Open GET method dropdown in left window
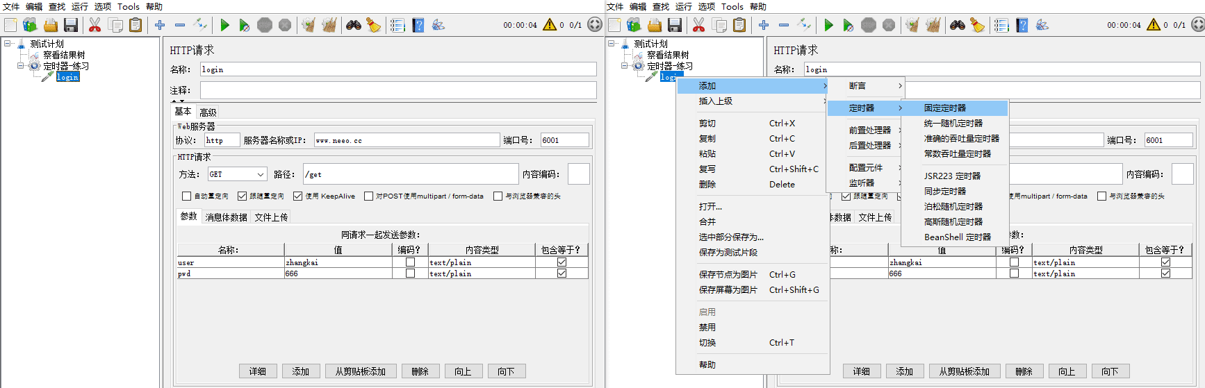1205x388 pixels. pyautogui.click(x=237, y=174)
